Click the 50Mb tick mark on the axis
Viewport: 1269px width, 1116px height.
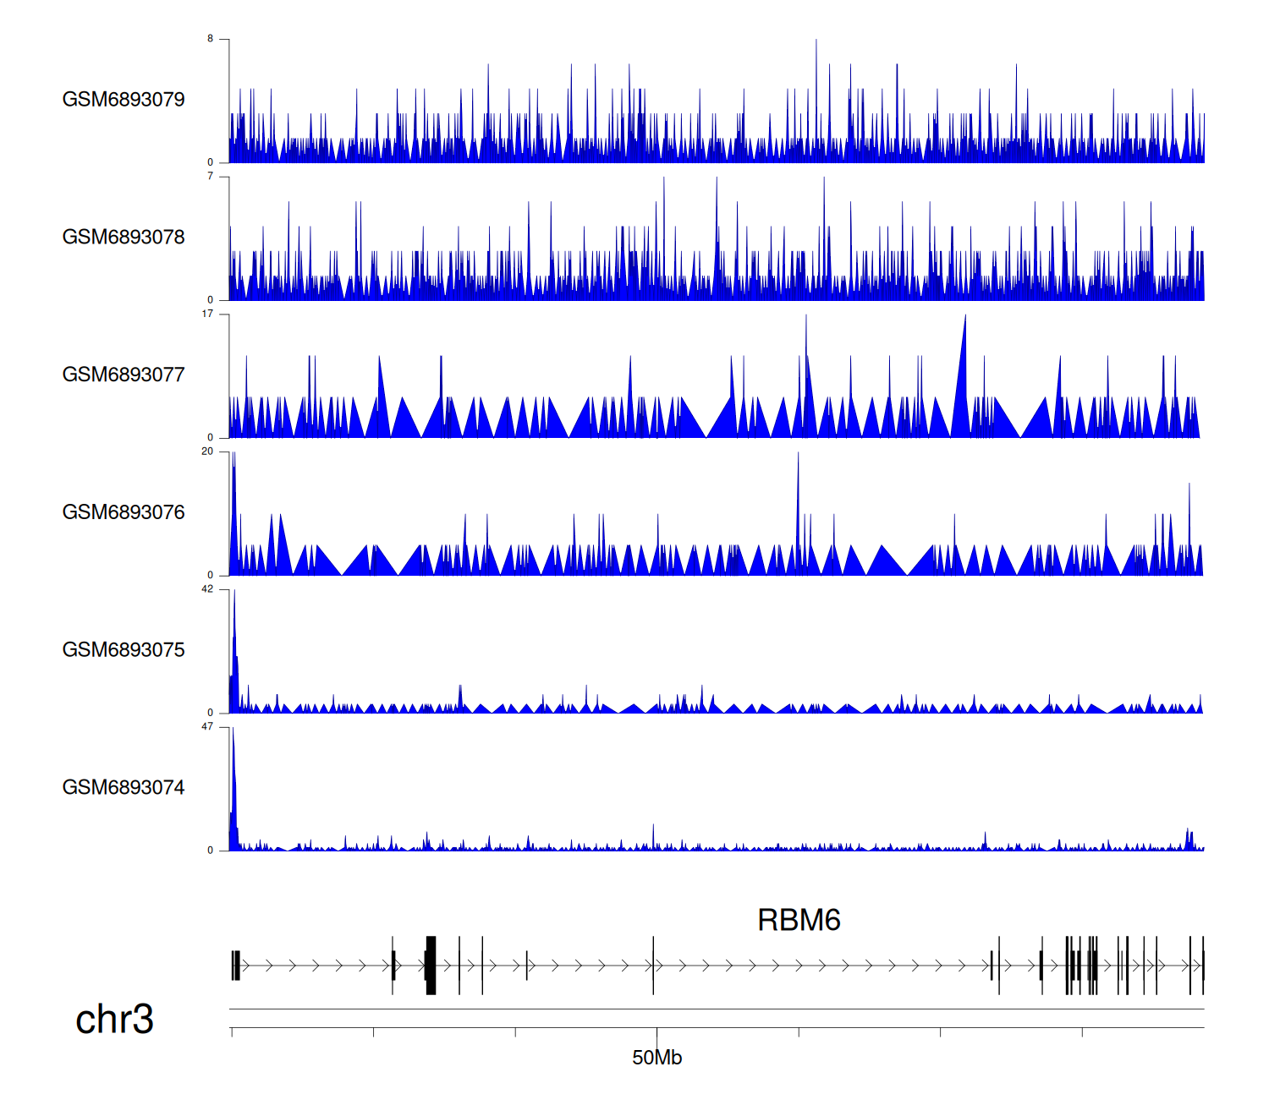(656, 1033)
